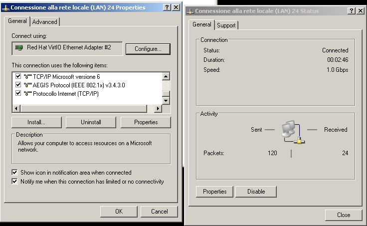Image resolution: width=367 pixels, height=226 pixels.
Task: Click the Install... button
Action: click(x=36, y=122)
